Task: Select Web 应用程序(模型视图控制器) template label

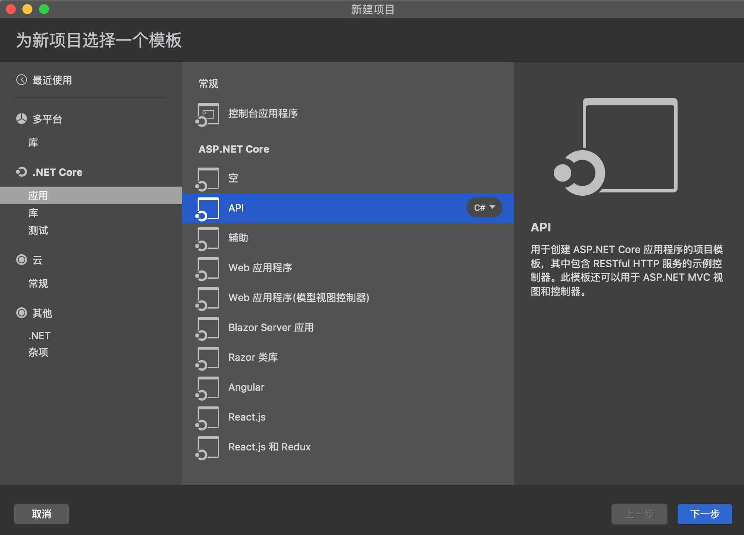Action: point(299,298)
